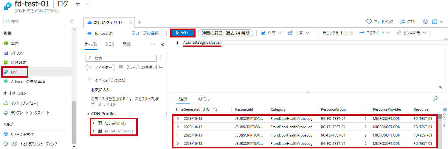This screenshot has height=149, width=448.
Task: Click the スコープの選択 link
Action: 145,33
